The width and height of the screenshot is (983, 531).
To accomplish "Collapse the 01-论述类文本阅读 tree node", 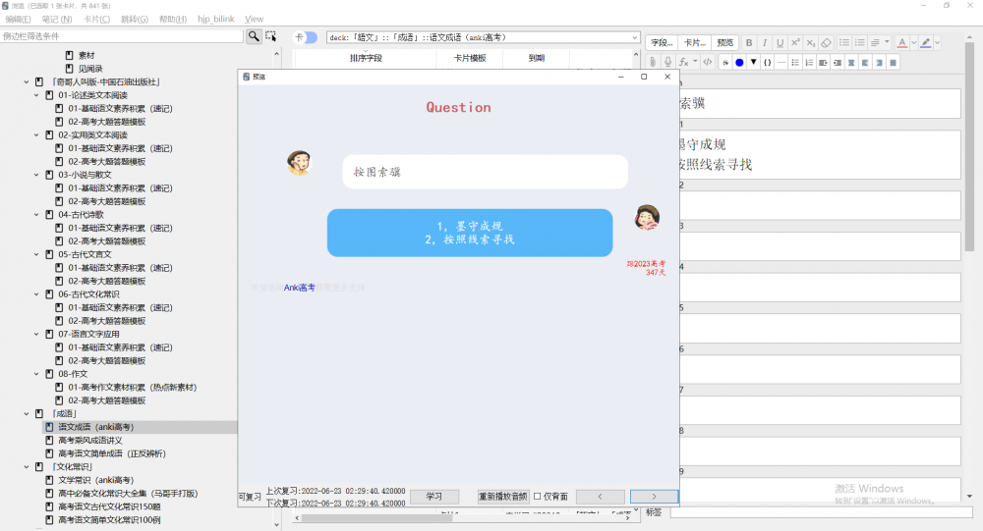I will (x=36, y=95).
